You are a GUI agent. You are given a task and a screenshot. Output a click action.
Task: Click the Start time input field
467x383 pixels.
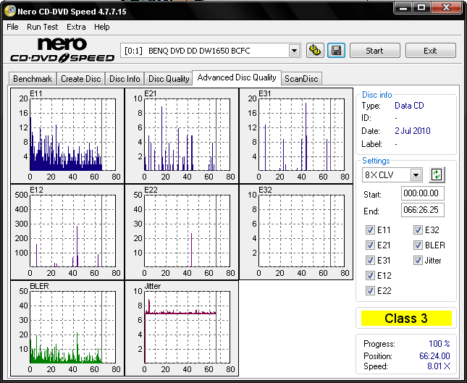pos(422,193)
